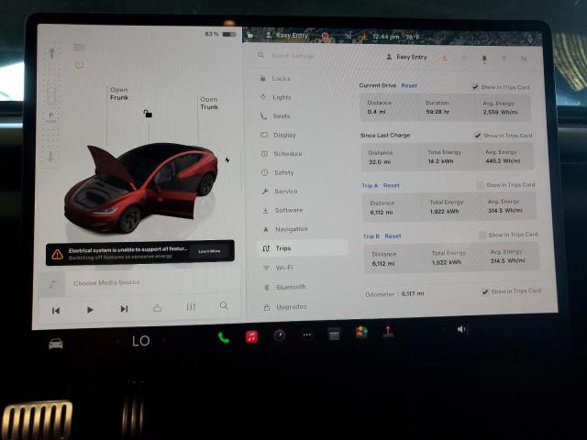Viewport: 587px width, 440px height.
Task: Adjust volume via speaker icon
Action: [x=461, y=329]
